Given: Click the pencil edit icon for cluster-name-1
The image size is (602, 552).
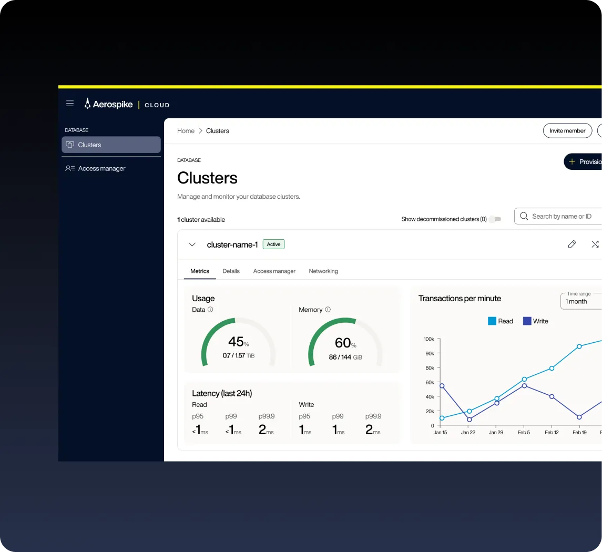Looking at the screenshot, I should [572, 244].
